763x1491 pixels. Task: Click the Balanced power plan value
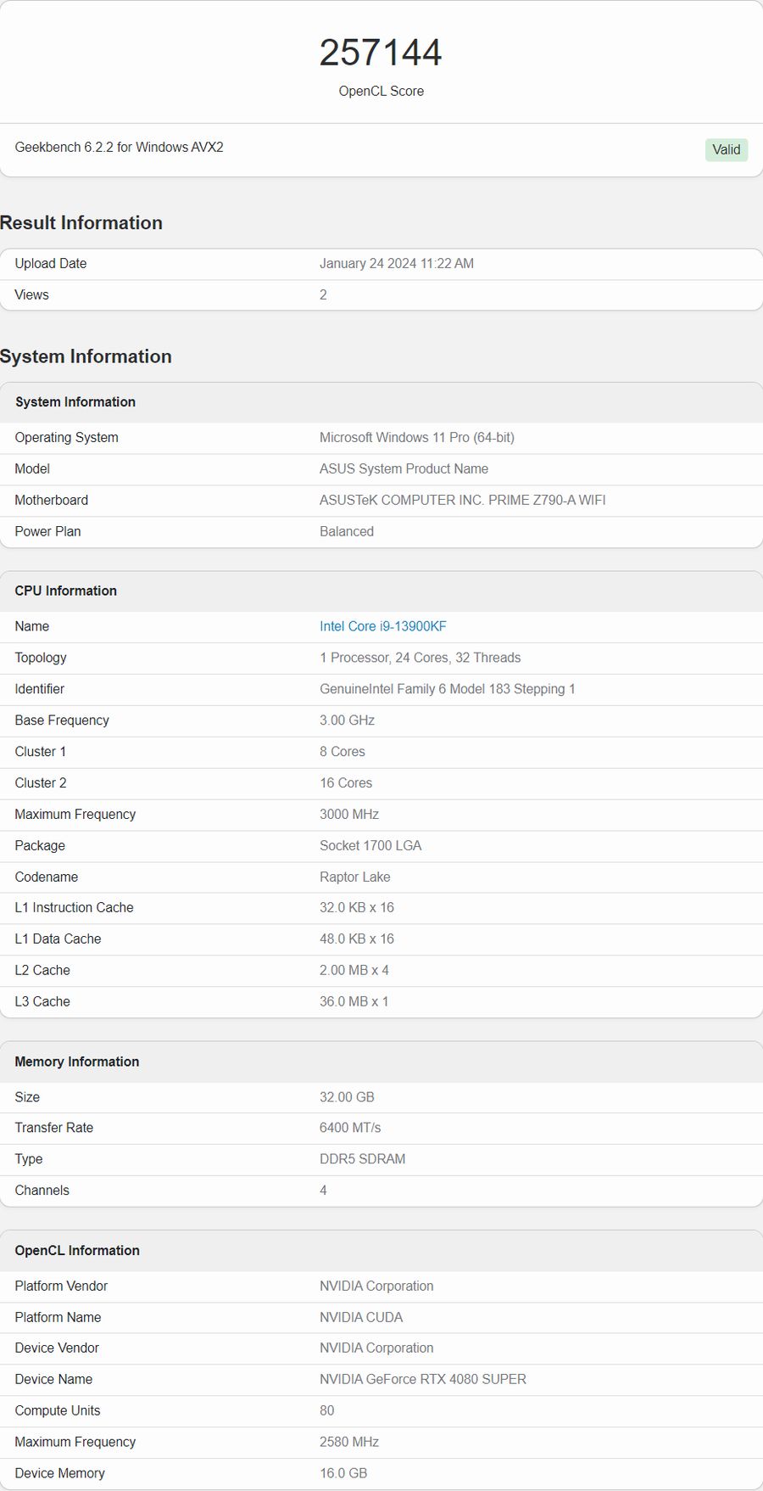point(346,532)
